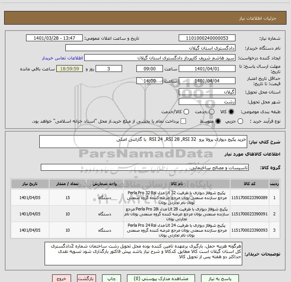
Task: Click the announcement date field 1401/03/28 - 13:47
Action: tap(54, 38)
